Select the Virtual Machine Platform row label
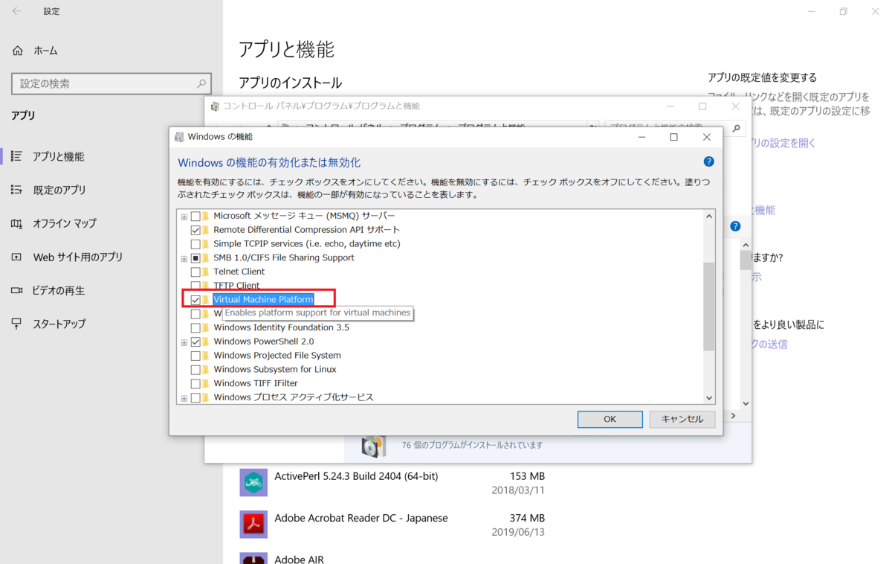892x564 pixels. click(263, 299)
